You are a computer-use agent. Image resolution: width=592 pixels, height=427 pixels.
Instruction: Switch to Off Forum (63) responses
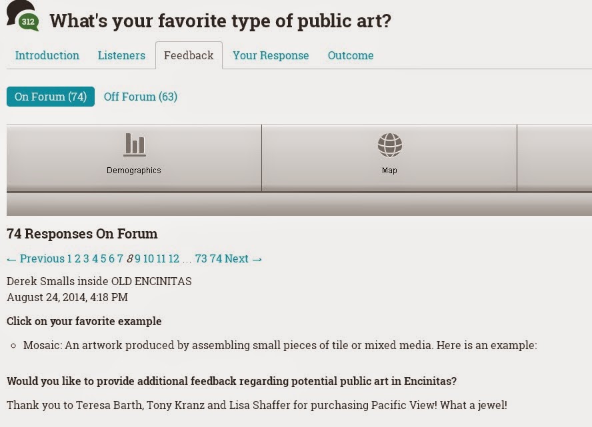(x=141, y=97)
